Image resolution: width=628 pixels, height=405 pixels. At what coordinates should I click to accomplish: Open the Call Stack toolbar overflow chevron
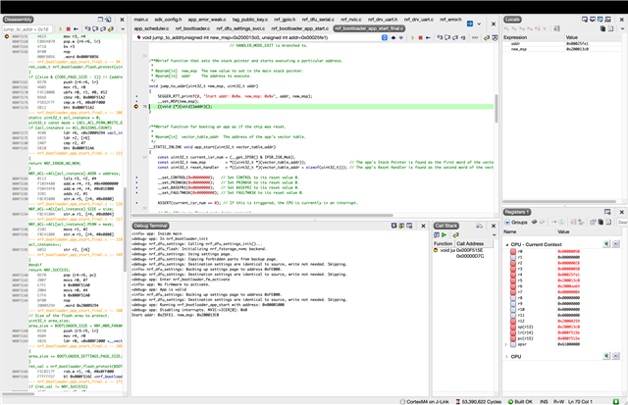[494, 235]
